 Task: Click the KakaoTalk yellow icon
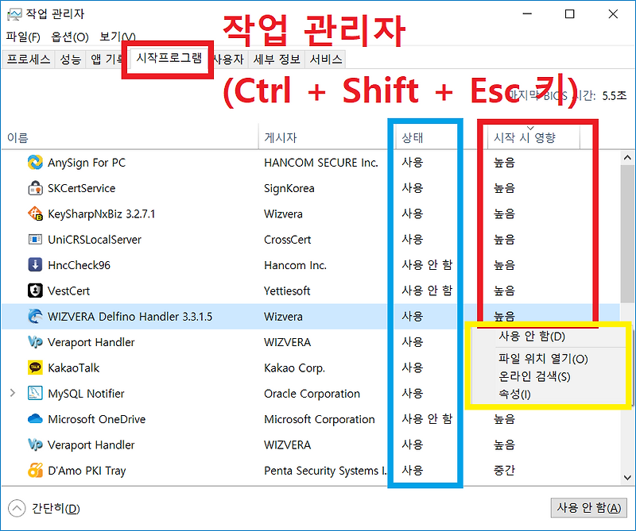[35, 367]
